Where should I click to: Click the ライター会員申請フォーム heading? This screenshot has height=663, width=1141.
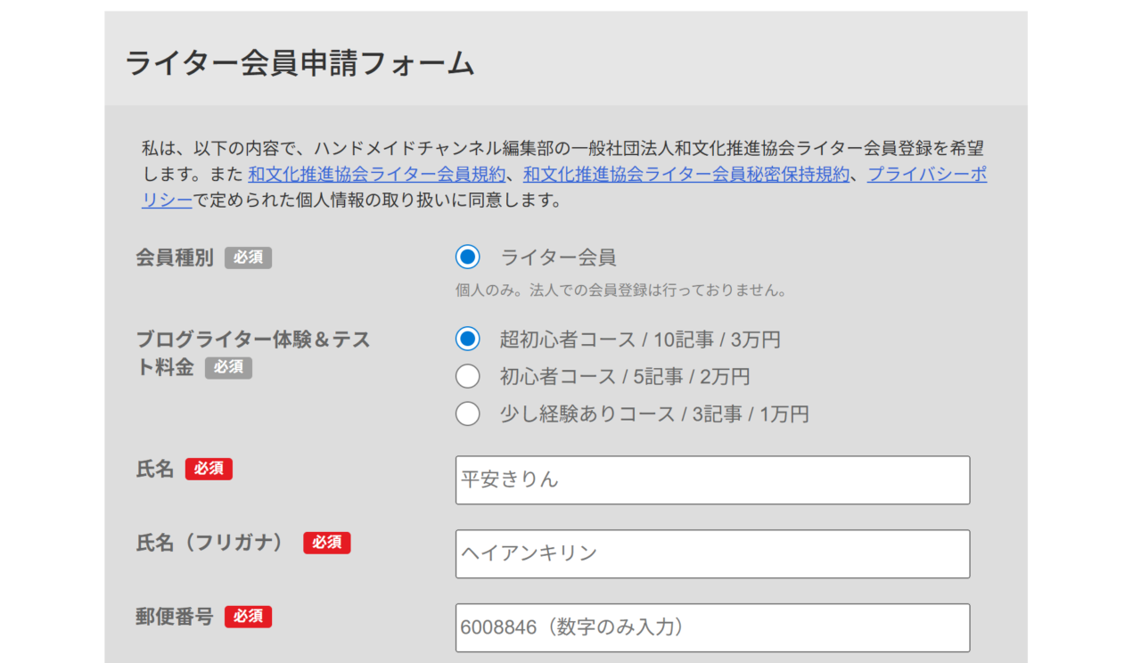[300, 63]
